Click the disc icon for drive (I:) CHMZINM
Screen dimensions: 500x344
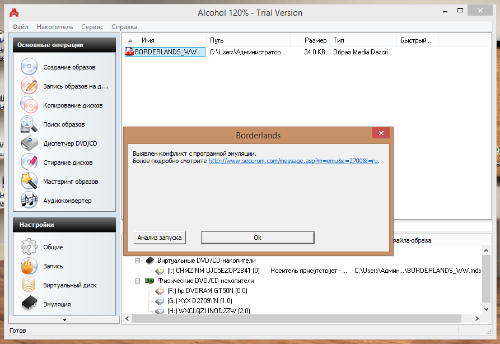click(x=160, y=271)
